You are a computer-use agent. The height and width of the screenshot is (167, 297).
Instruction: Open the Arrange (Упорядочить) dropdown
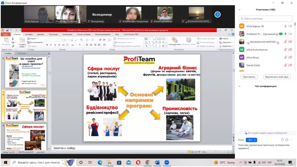[x=174, y=41]
